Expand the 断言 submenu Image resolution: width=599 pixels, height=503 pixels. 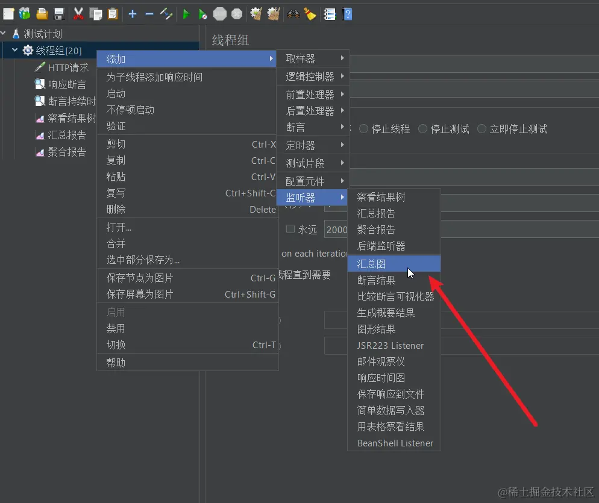tap(313, 127)
